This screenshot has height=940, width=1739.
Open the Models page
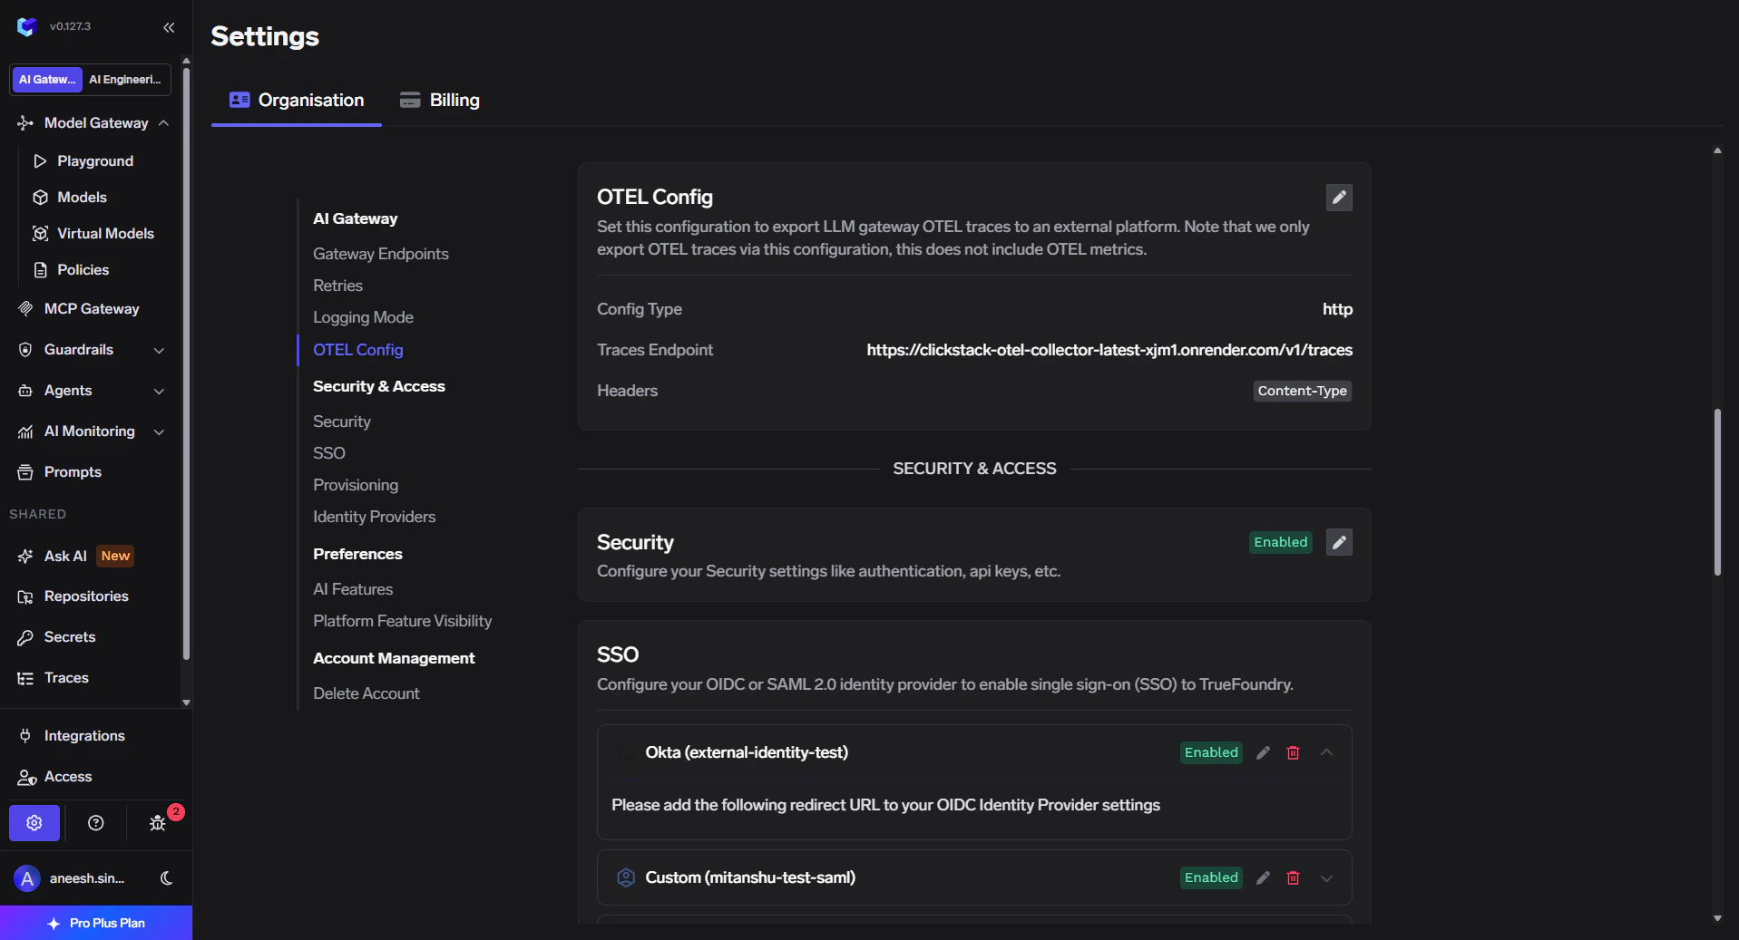point(82,197)
